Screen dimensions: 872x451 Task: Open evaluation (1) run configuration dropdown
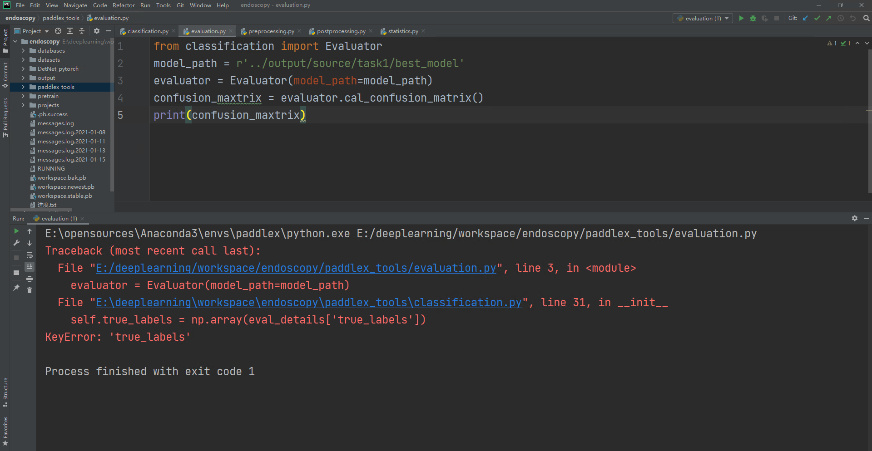(703, 18)
